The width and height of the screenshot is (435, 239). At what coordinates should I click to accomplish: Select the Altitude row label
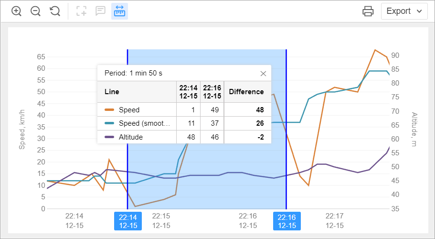(130, 137)
